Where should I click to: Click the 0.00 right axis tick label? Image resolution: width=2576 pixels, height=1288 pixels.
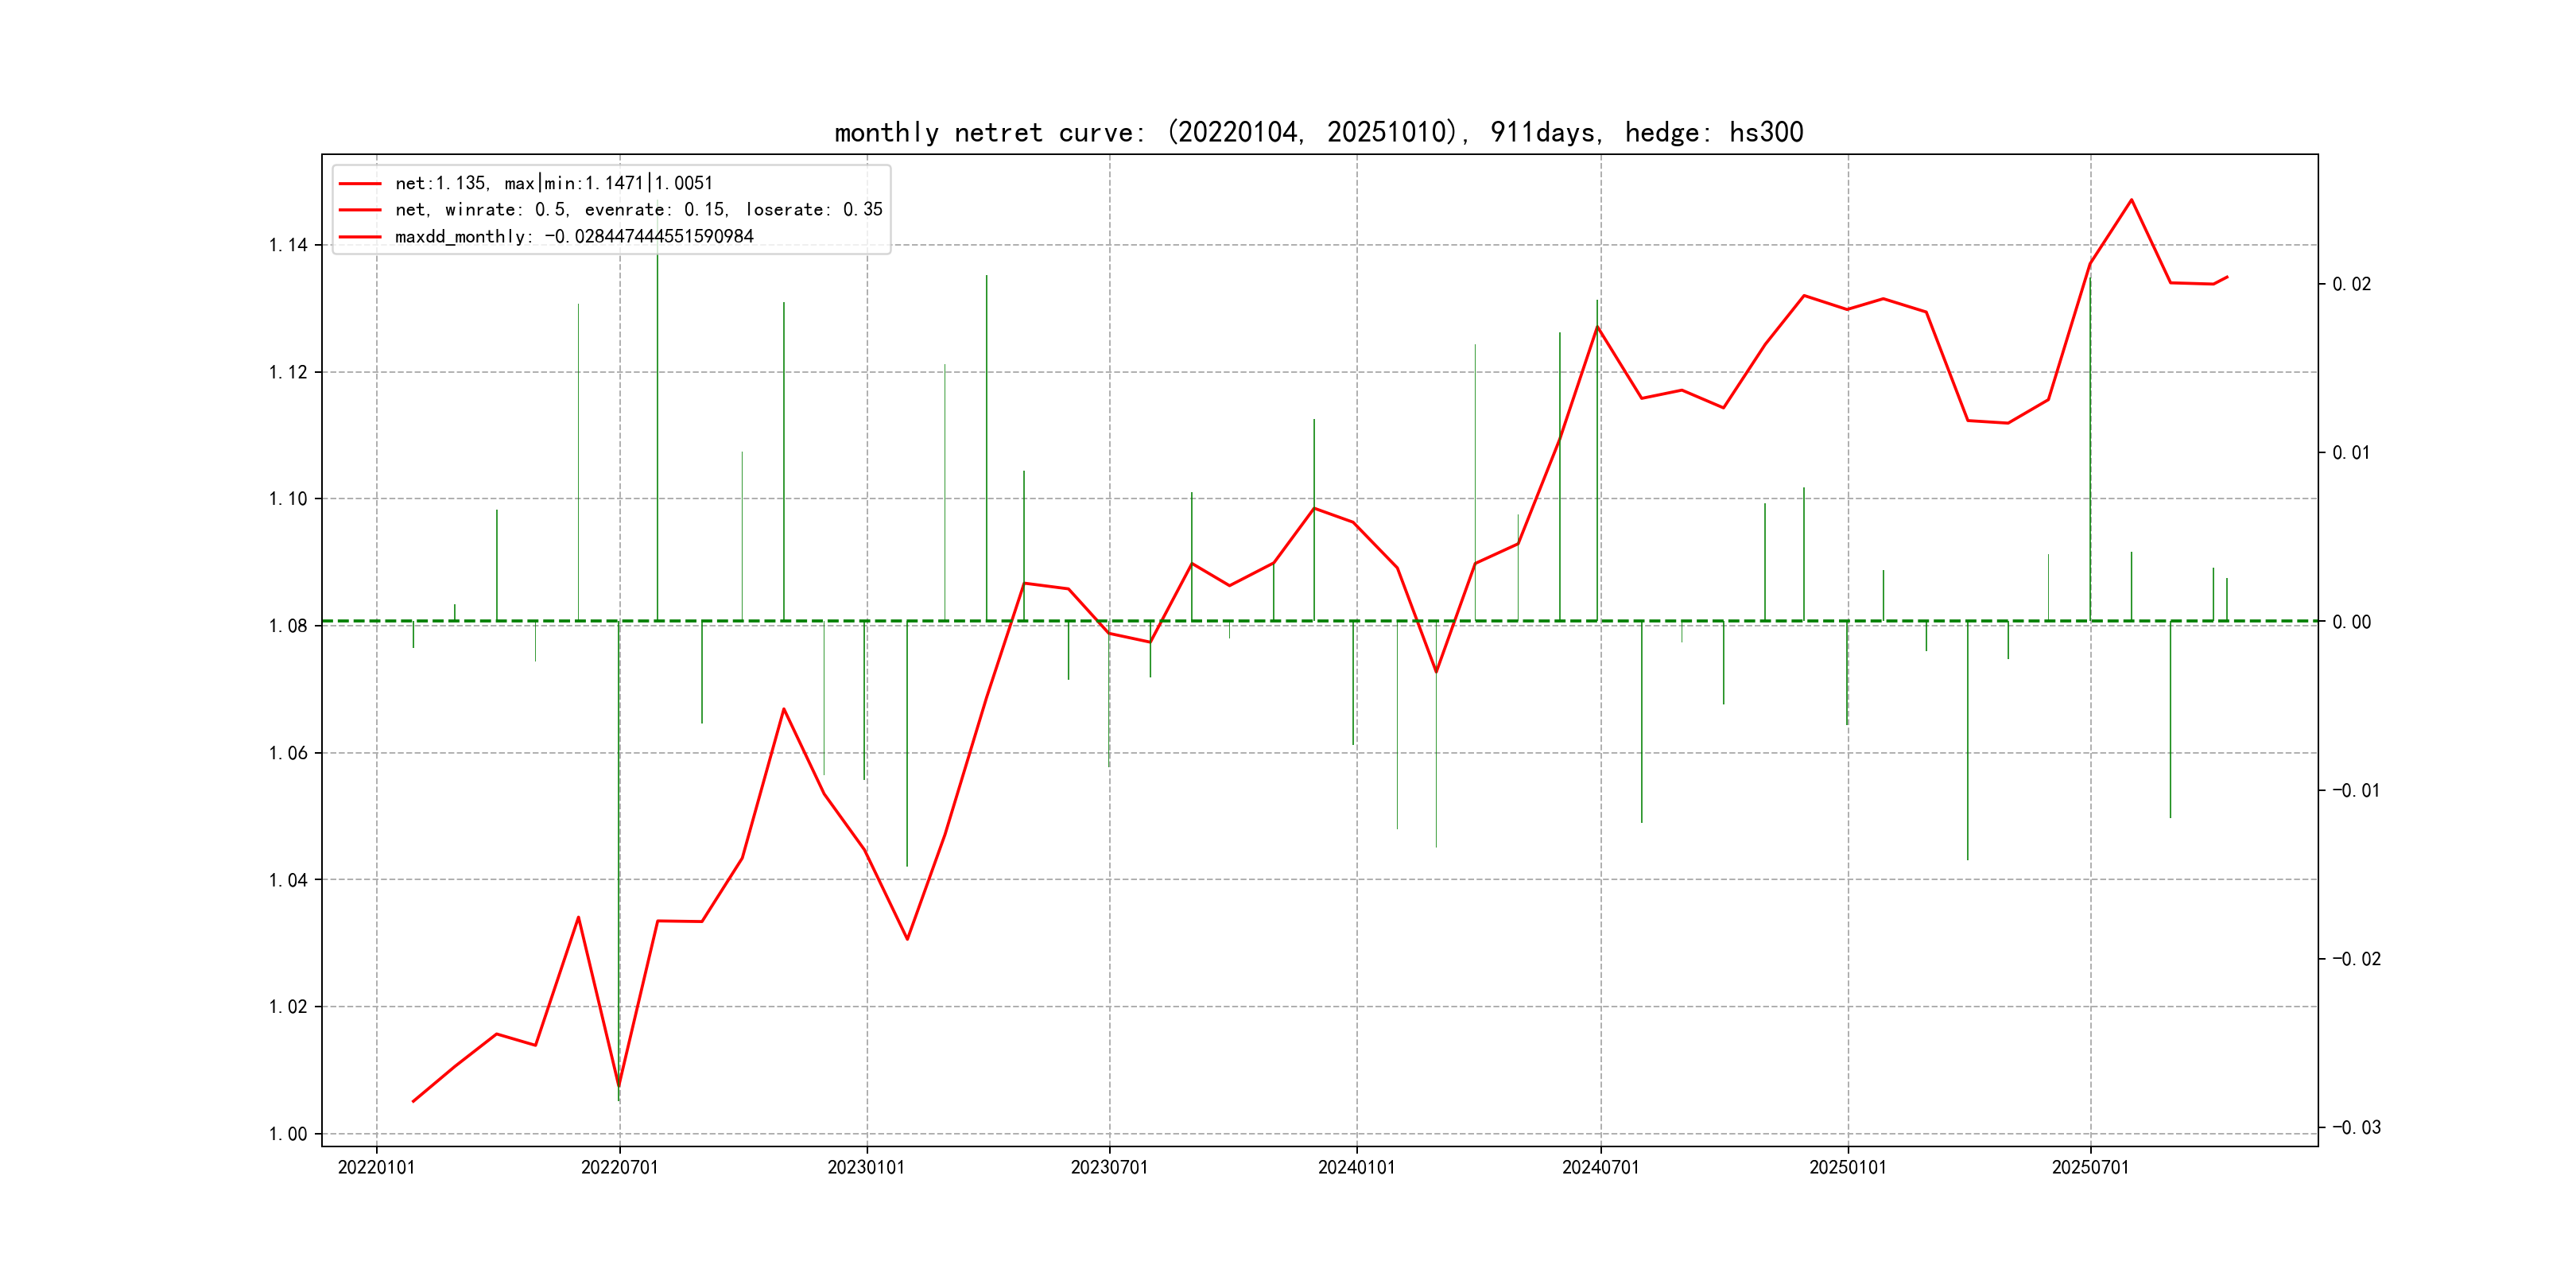(2351, 622)
